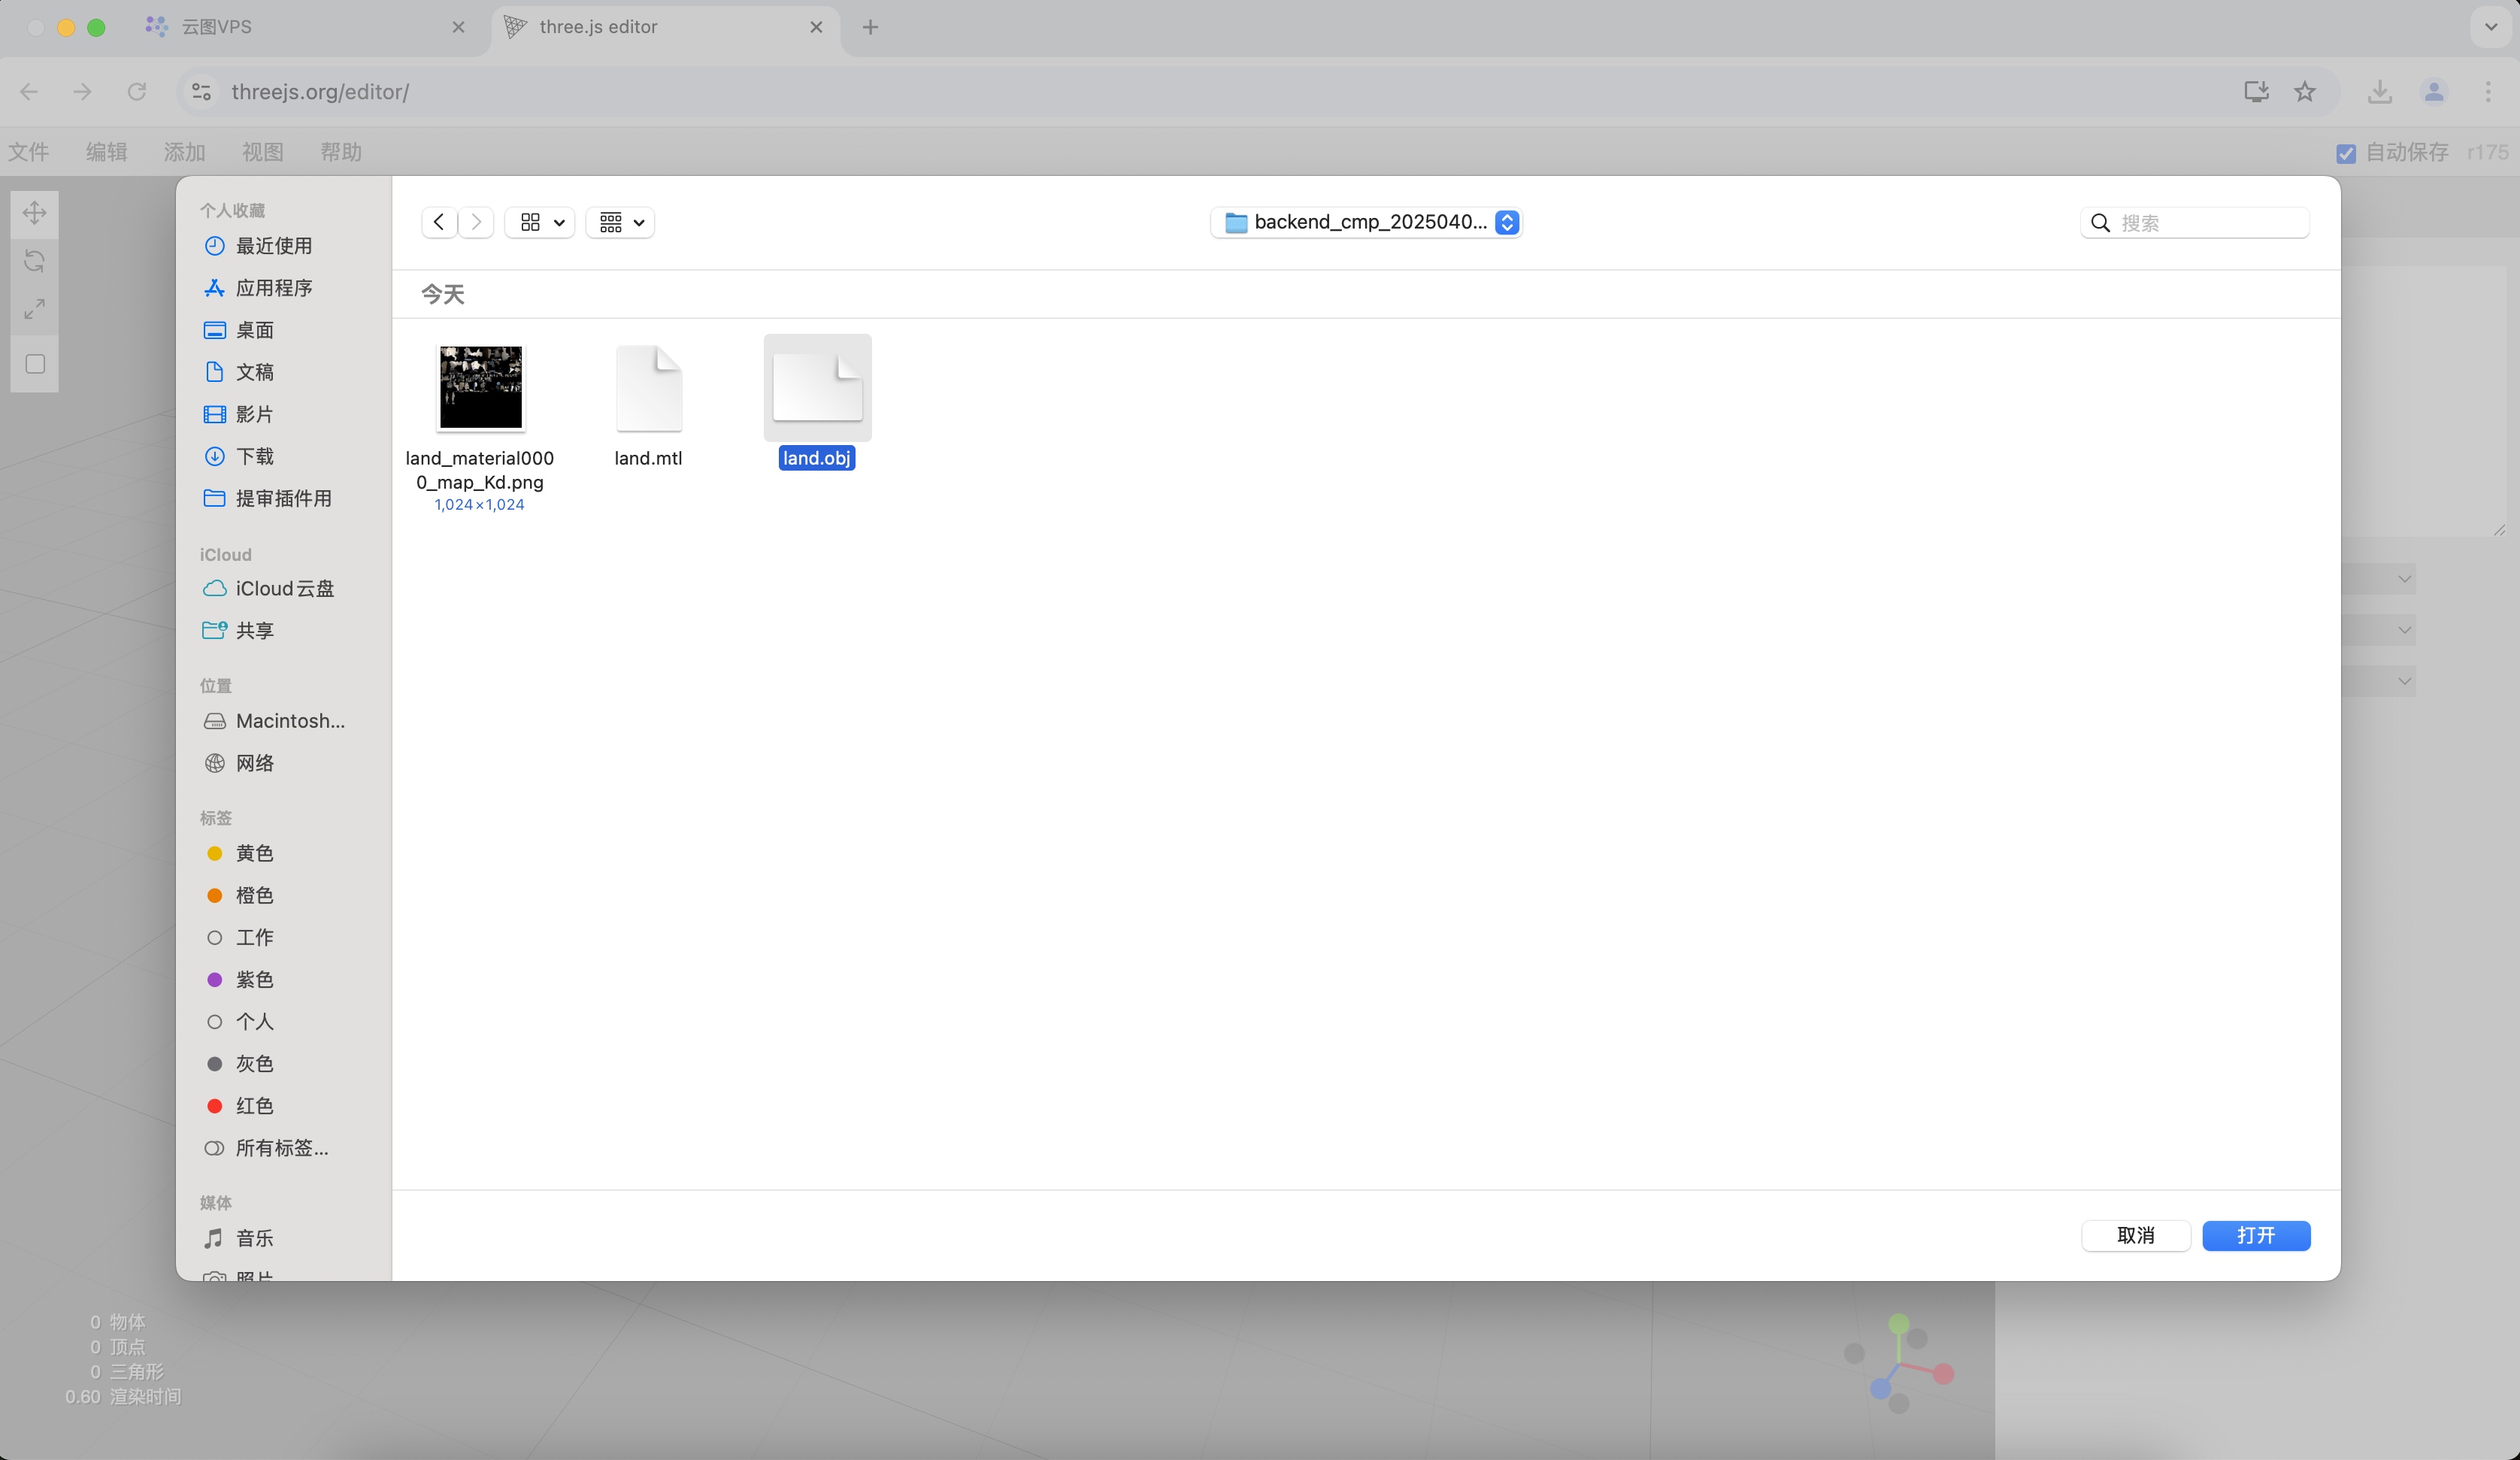Select the red color tag
The image size is (2520, 1460).
(254, 1106)
